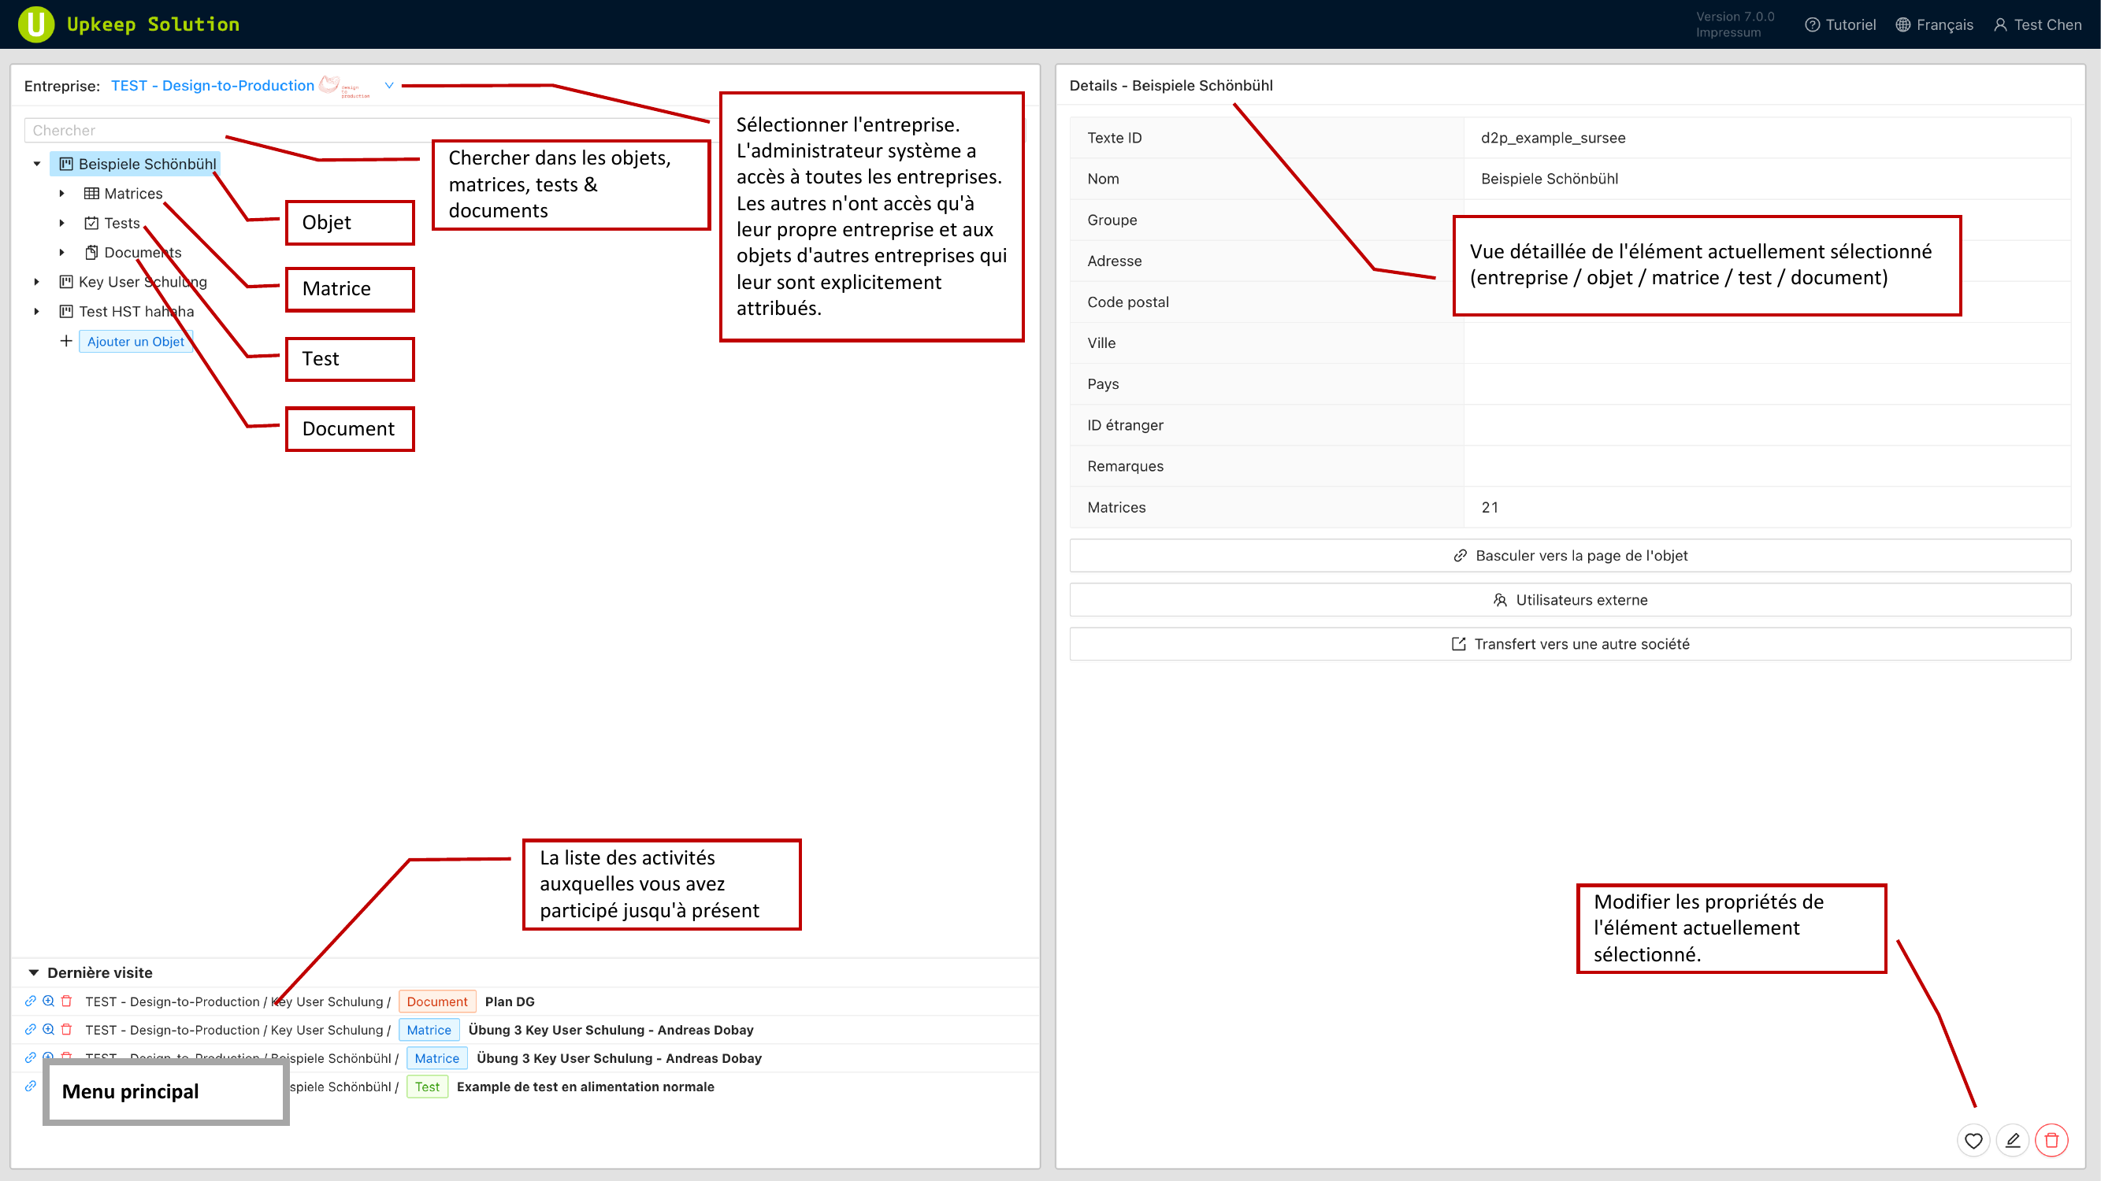The height and width of the screenshot is (1181, 2101).
Task: Click zoom icon of Plan DG row
Action: pos(48,1001)
